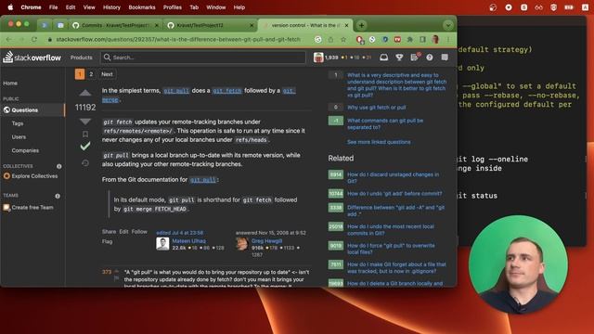This screenshot has width=594, height=334.
Task: Close the version control Stack Overflow tab
Action: (x=346, y=25)
